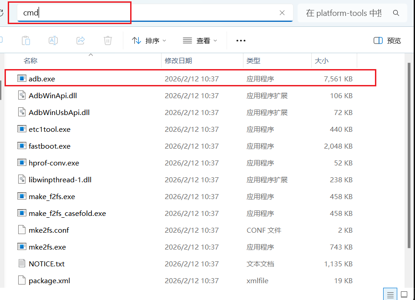This screenshot has height=300, width=415.
Task: Click the hprof-conv.exe file name
Action: [x=54, y=163]
